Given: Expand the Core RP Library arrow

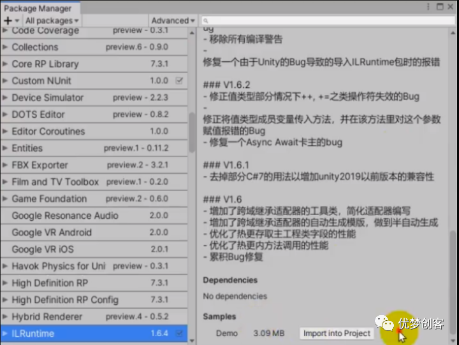Looking at the screenshot, I should 4,64.
